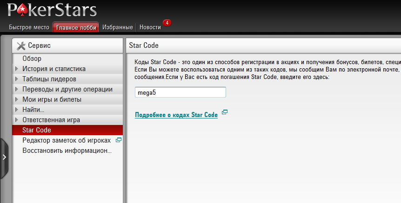
Task: Expand the Найти... section
Action: coord(17,110)
